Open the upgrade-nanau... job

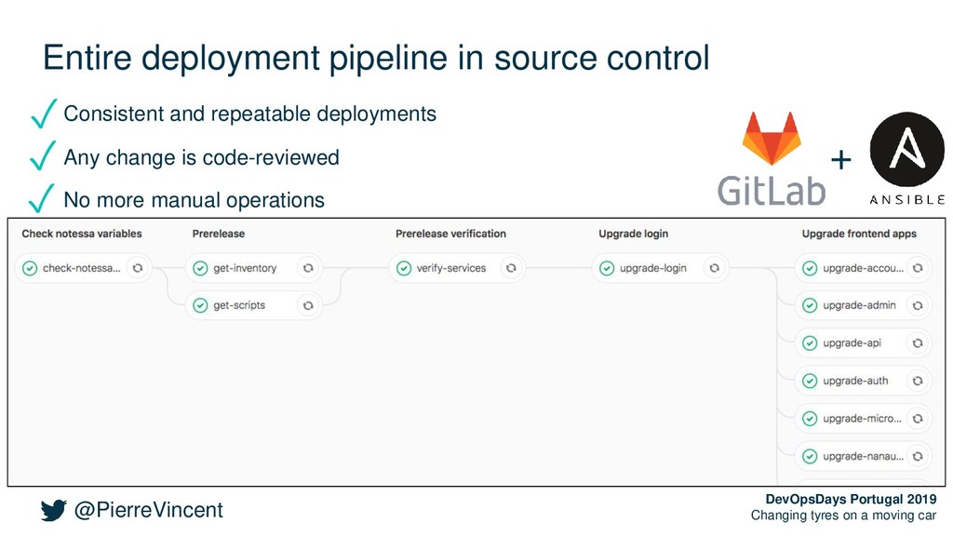[863, 456]
